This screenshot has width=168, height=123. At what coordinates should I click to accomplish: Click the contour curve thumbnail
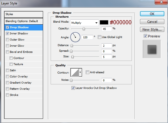coord(74,72)
